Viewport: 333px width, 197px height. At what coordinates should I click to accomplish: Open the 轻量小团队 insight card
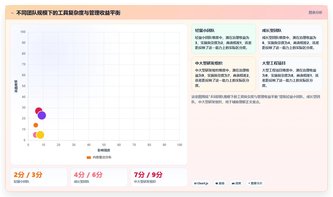pyautogui.click(x=224, y=39)
